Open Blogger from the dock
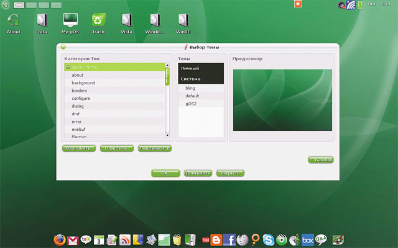The height and width of the screenshot is (248, 398). (x=216, y=240)
